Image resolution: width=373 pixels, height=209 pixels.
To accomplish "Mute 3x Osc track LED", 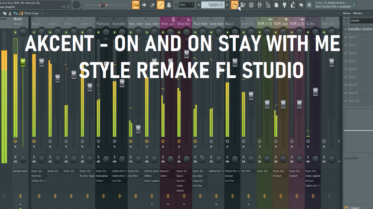I will (x=308, y=32).
